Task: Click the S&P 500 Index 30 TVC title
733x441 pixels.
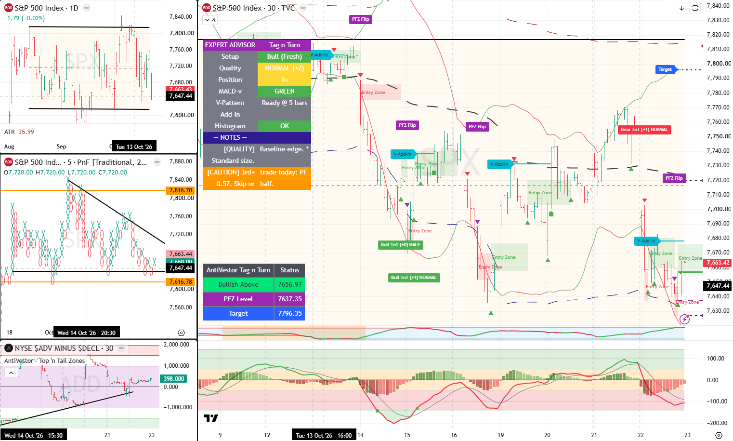Action: 254,8
